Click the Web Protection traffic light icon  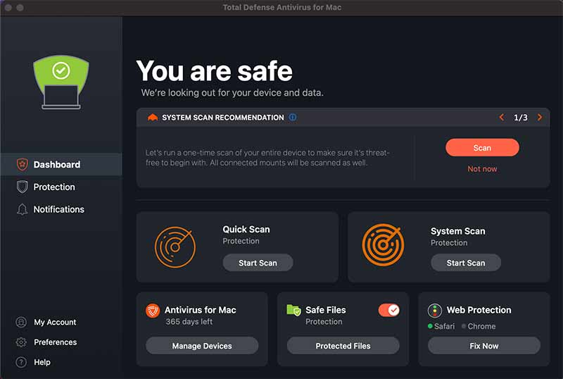pos(434,311)
